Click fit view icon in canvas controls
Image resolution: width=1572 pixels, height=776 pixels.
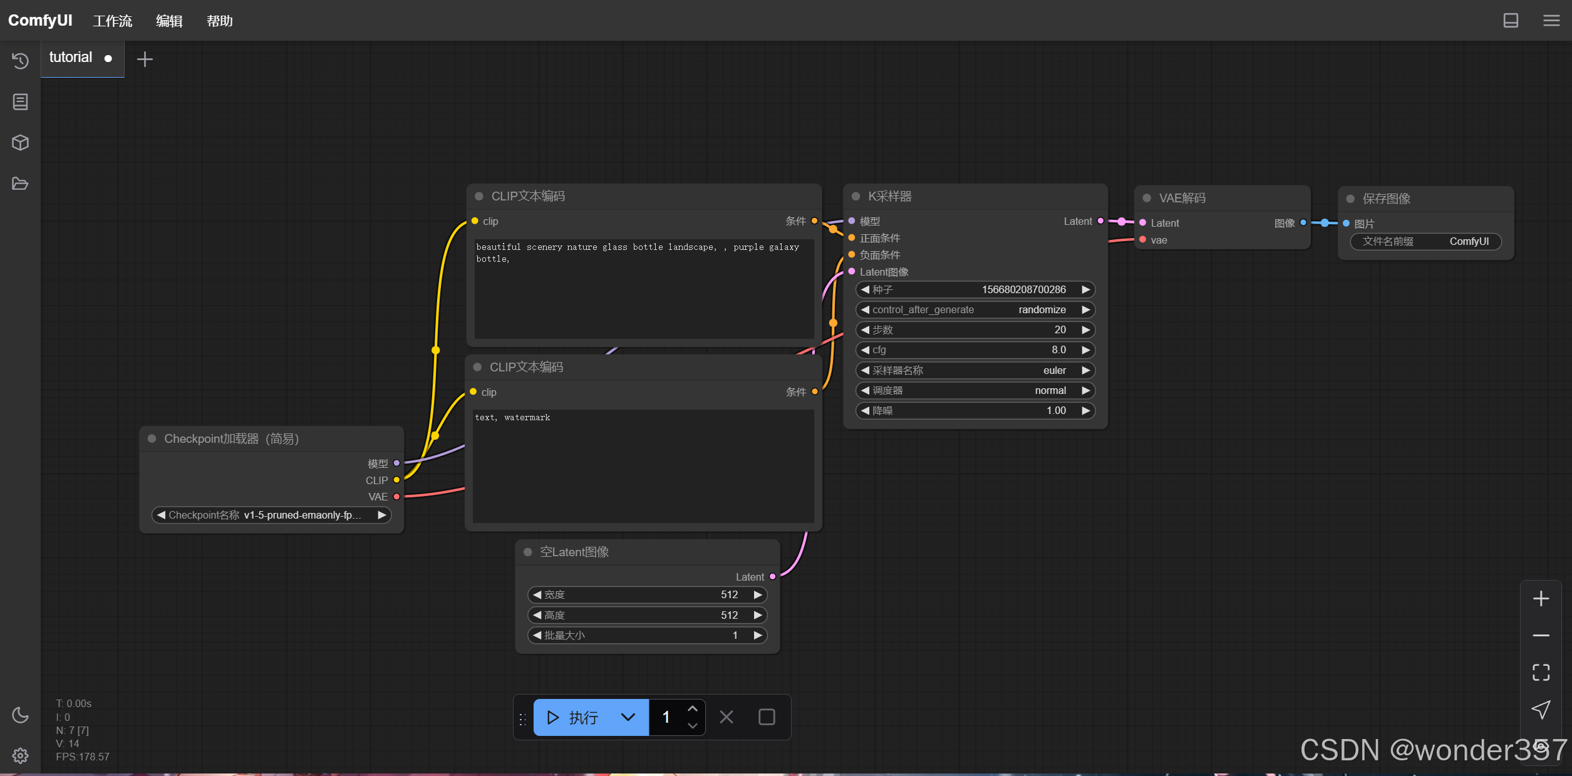(1541, 673)
